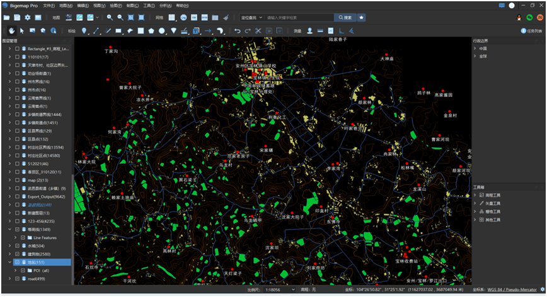This screenshot has width=547, height=297.
Task: Check the Export_Output(9642) layer checkbox
Action: (x=17, y=196)
